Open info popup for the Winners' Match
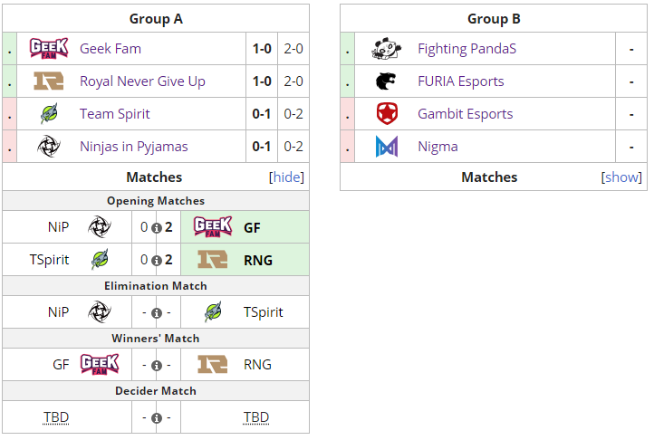Viewport: 654px width, 440px height. coord(156,366)
